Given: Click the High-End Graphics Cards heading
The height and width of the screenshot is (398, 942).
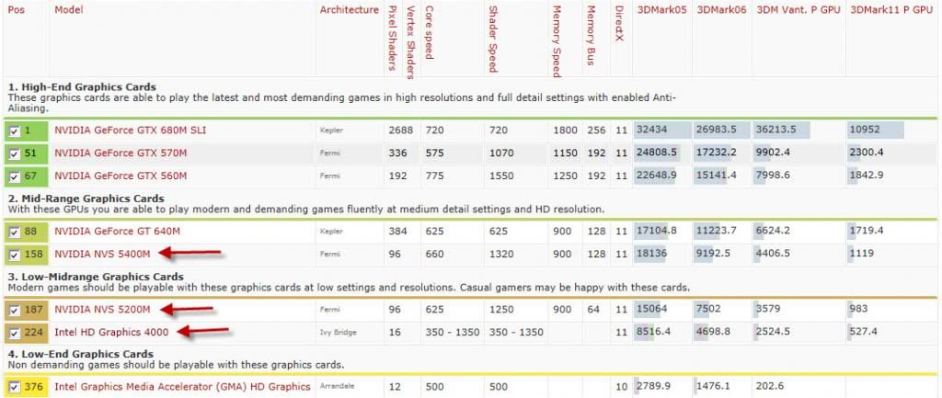Looking at the screenshot, I should [82, 87].
